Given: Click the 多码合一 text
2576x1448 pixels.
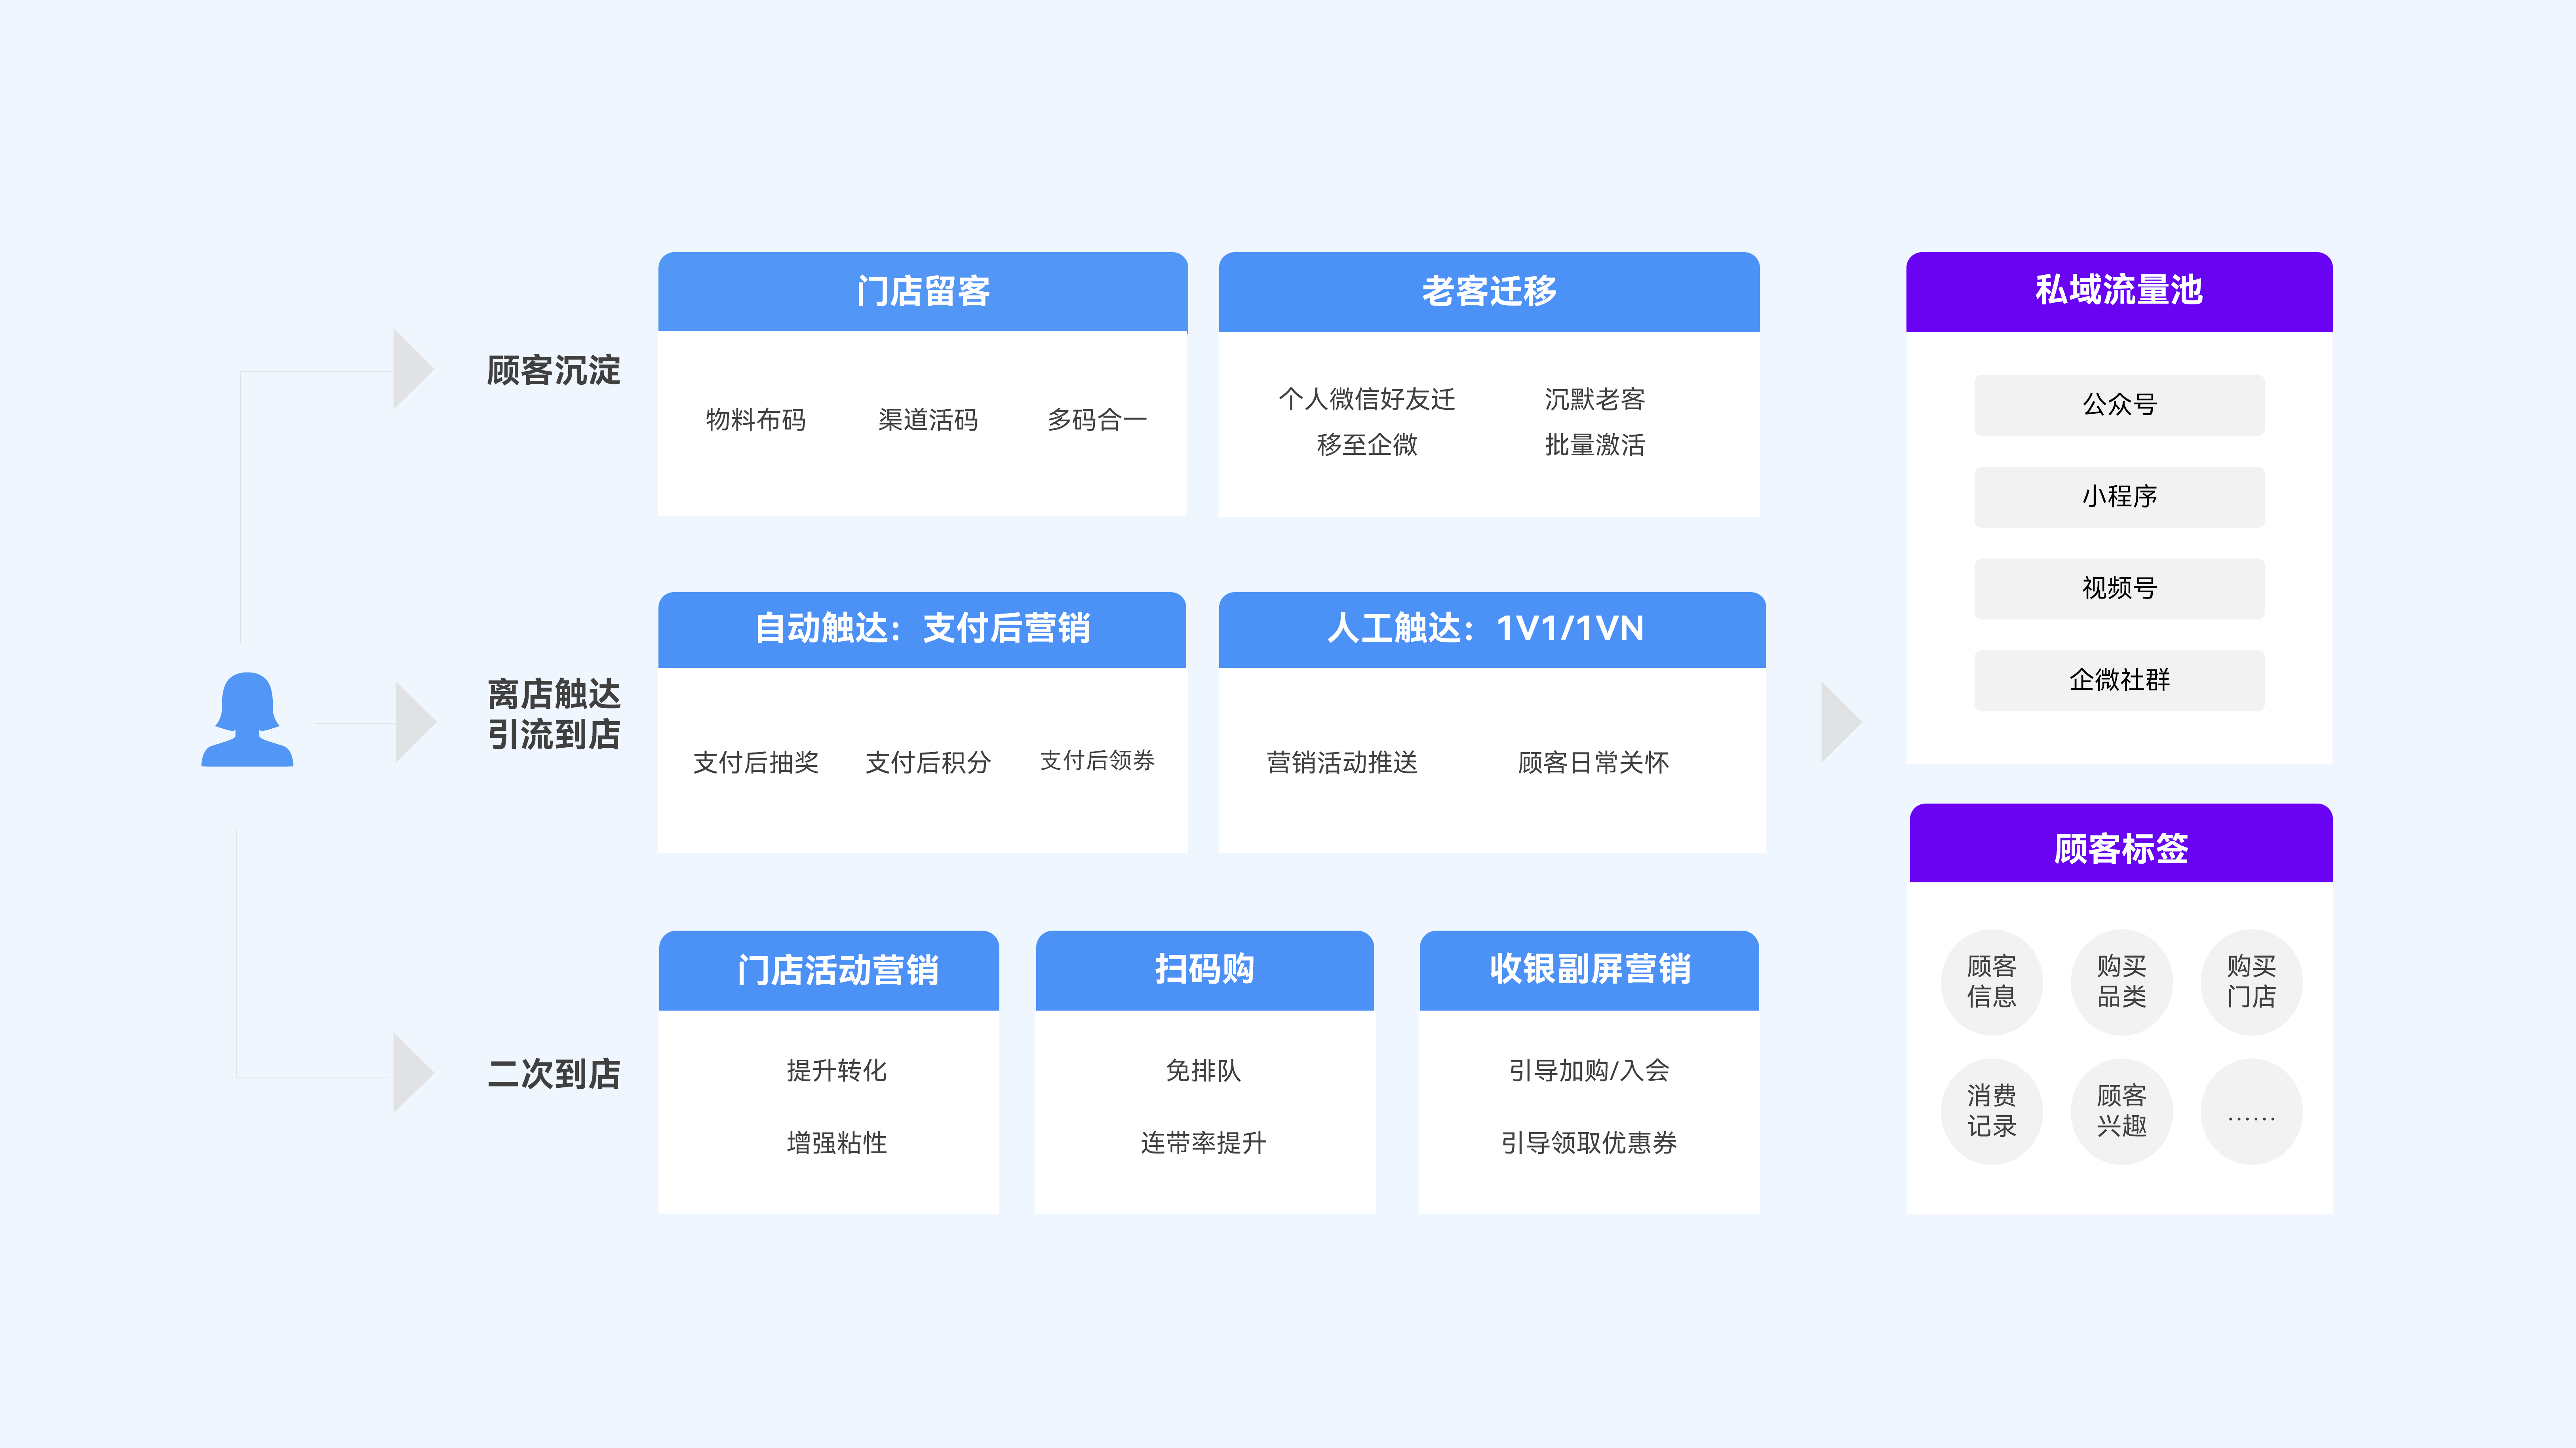Looking at the screenshot, I should (x=1097, y=420).
